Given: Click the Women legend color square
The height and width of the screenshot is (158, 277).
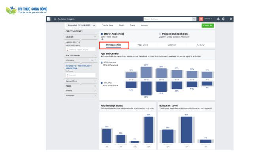Looking at the screenshot, I should (102, 62).
